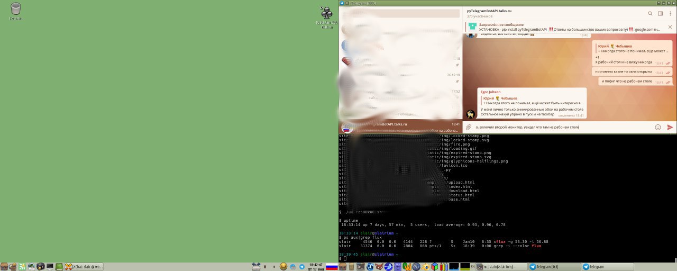
Task: Switch to Telegram (863) taskbar button
Action: 554,266
